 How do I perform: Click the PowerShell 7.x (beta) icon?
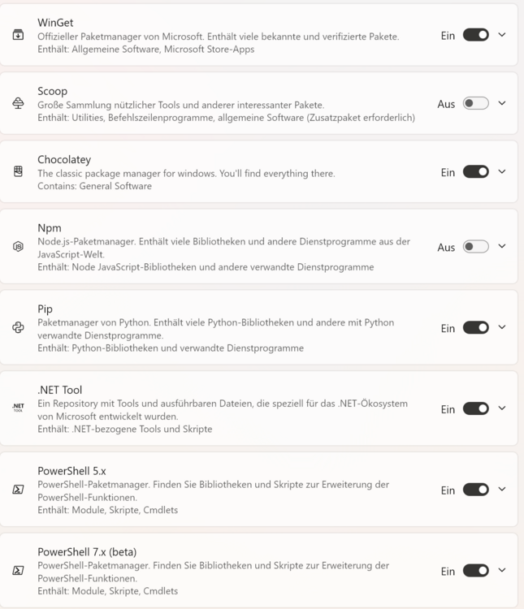pyautogui.click(x=18, y=571)
